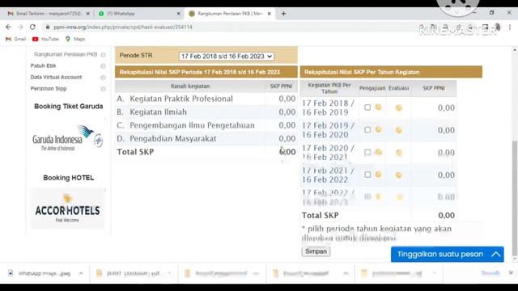Click Evaluasi status icon for 2019/2020 row
This screenshot has height=291, width=518.
399,130
